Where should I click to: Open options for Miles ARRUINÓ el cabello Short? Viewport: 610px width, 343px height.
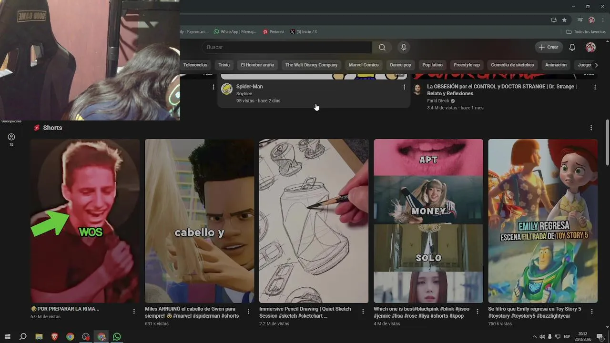pos(248,311)
